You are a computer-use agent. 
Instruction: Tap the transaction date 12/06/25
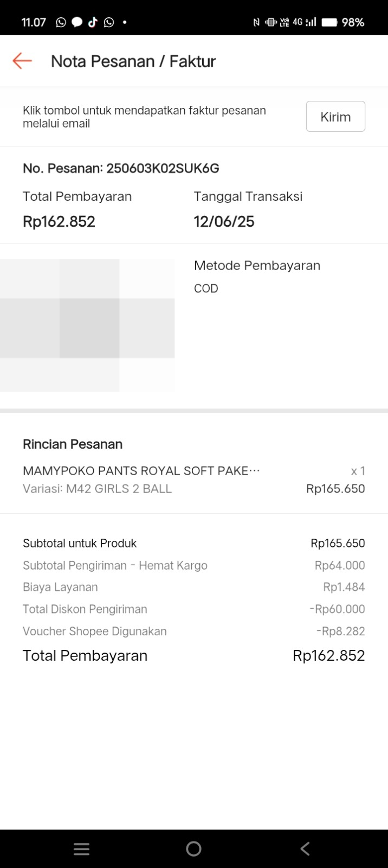coord(224,221)
